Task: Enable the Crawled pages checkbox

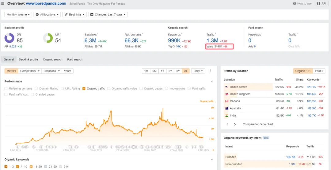Action: [32, 94]
